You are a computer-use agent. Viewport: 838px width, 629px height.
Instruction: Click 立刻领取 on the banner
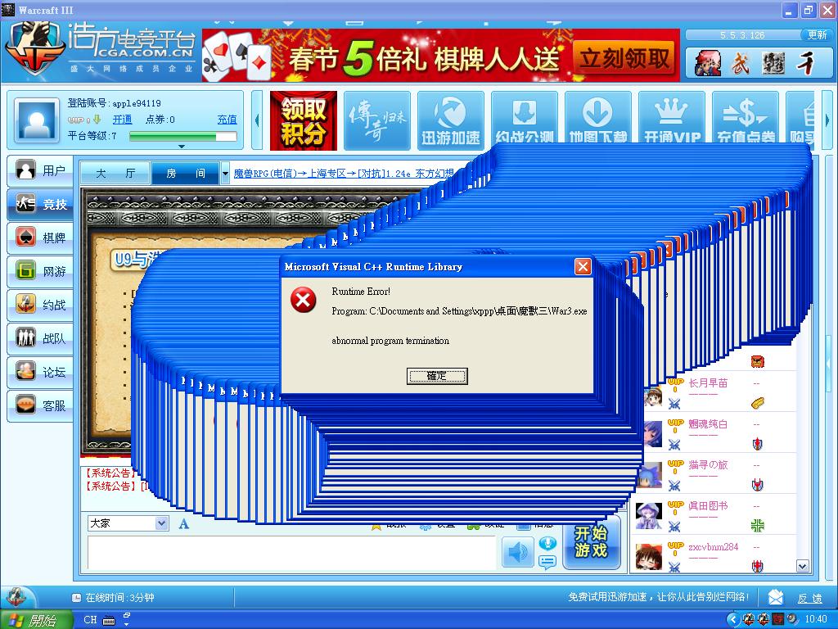(624, 58)
